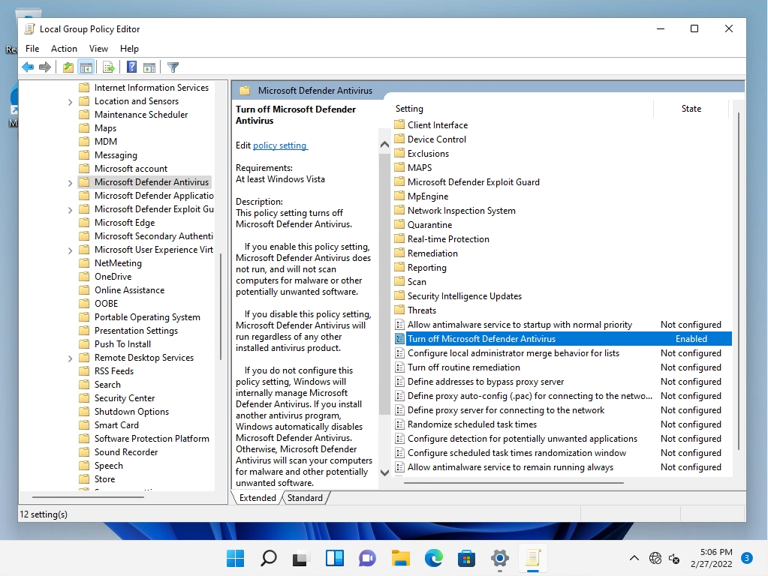
Task: Open Help via the question mark toolbar icon
Action: (x=132, y=67)
